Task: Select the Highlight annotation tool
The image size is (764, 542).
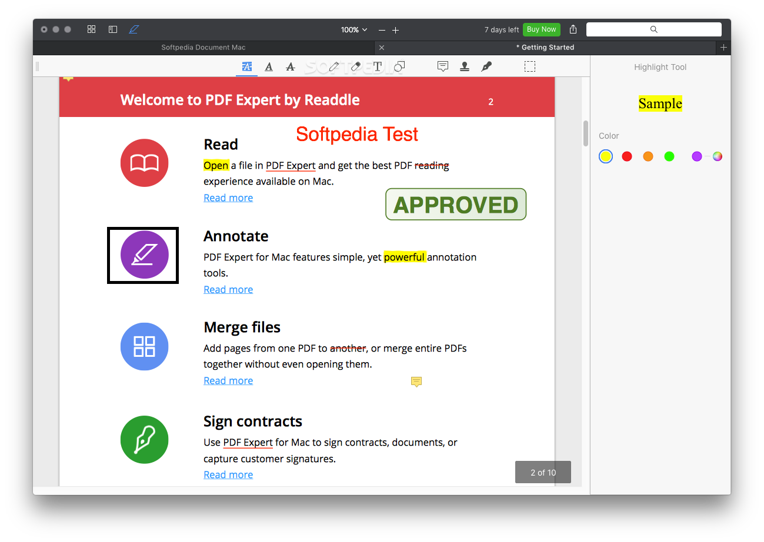Action: click(x=246, y=66)
